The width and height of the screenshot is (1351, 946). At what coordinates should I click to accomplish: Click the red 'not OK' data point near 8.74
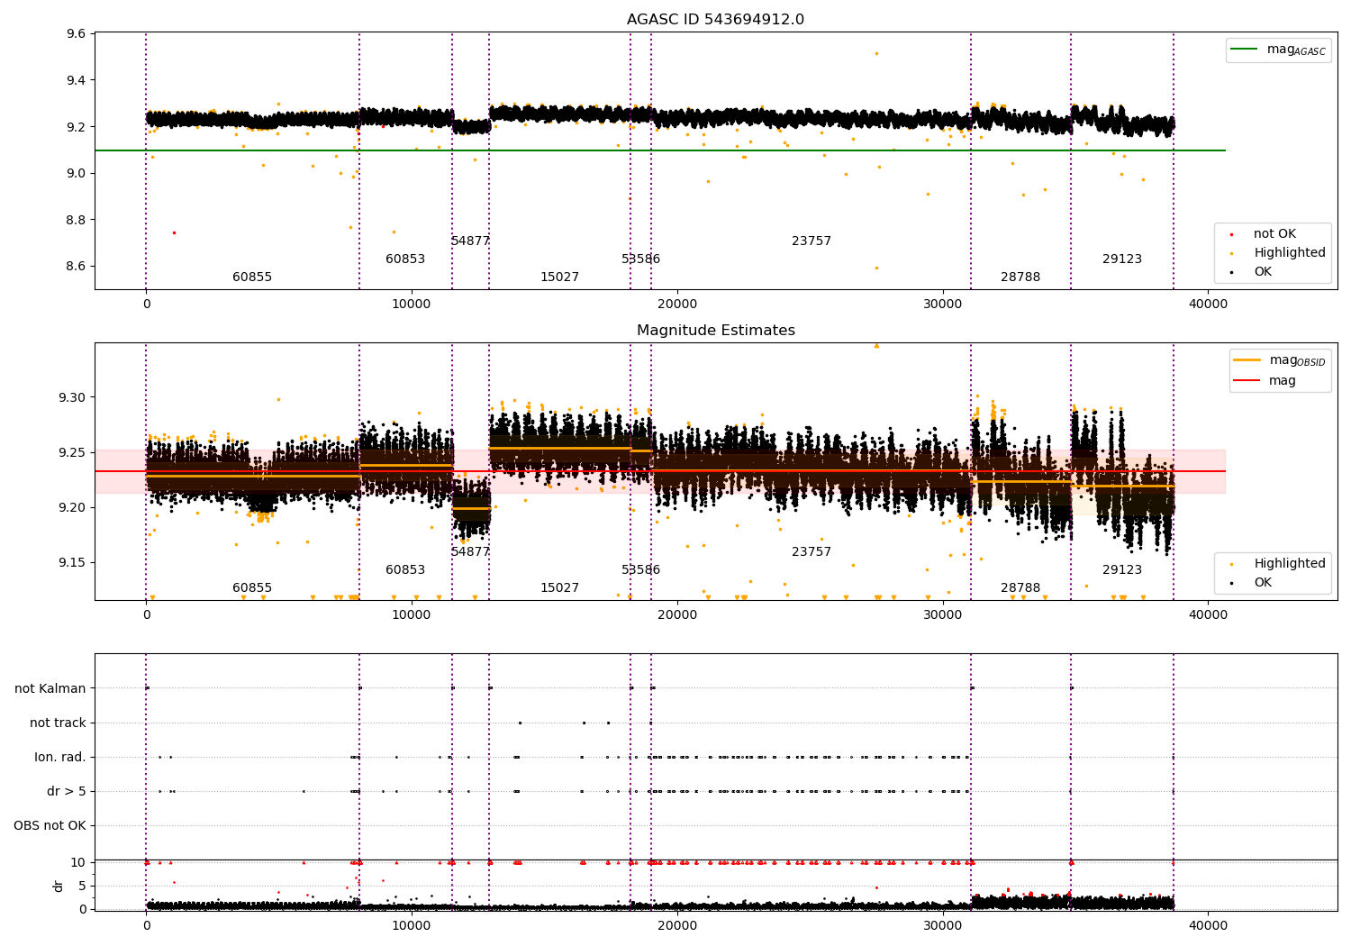[174, 232]
